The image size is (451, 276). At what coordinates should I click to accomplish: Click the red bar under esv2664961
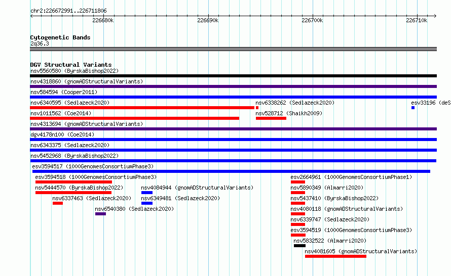tap(297, 182)
